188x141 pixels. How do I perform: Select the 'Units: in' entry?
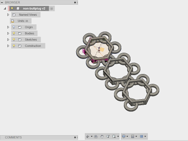click(21, 21)
